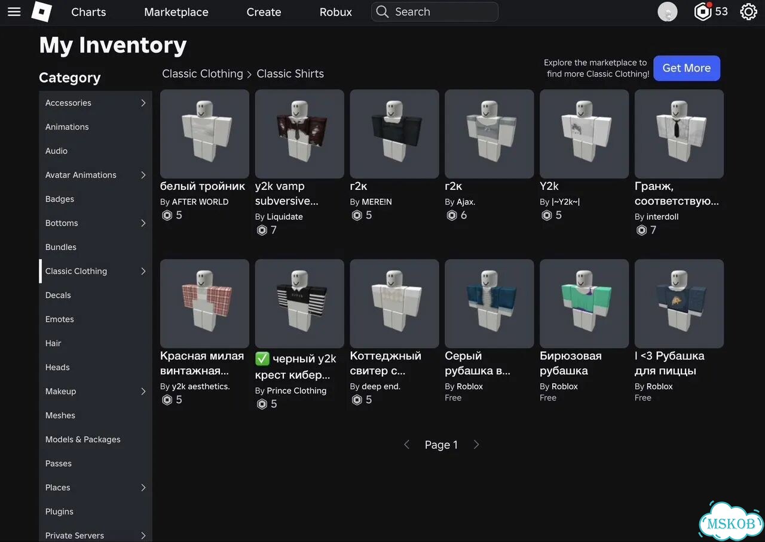Select the Badges category
The width and height of the screenshot is (765, 542).
(x=96, y=199)
